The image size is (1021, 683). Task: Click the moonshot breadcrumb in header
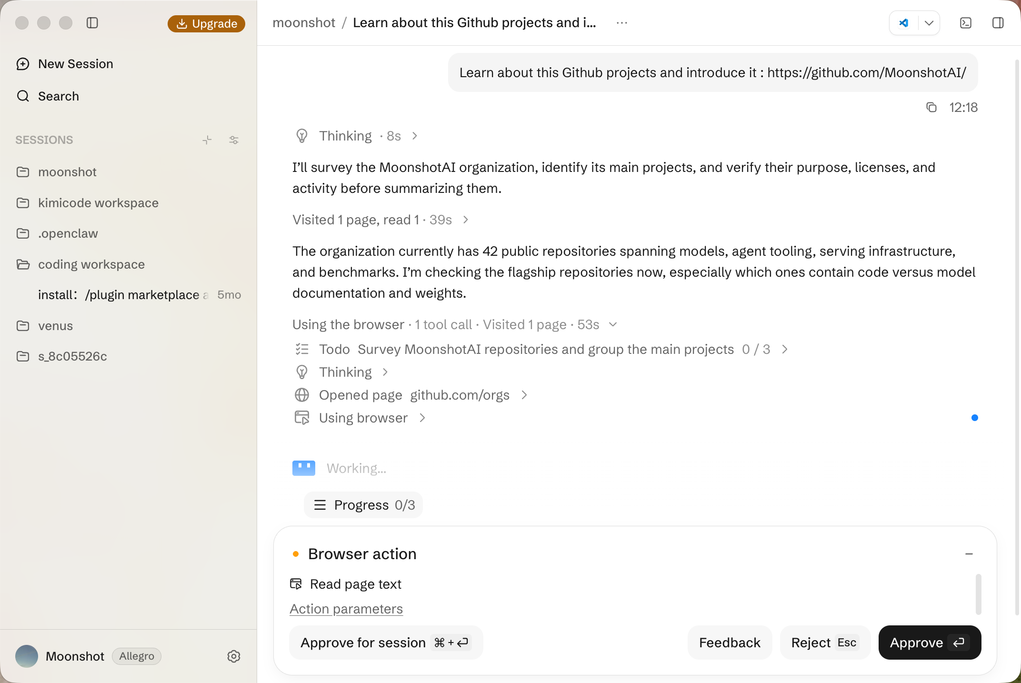tap(304, 23)
